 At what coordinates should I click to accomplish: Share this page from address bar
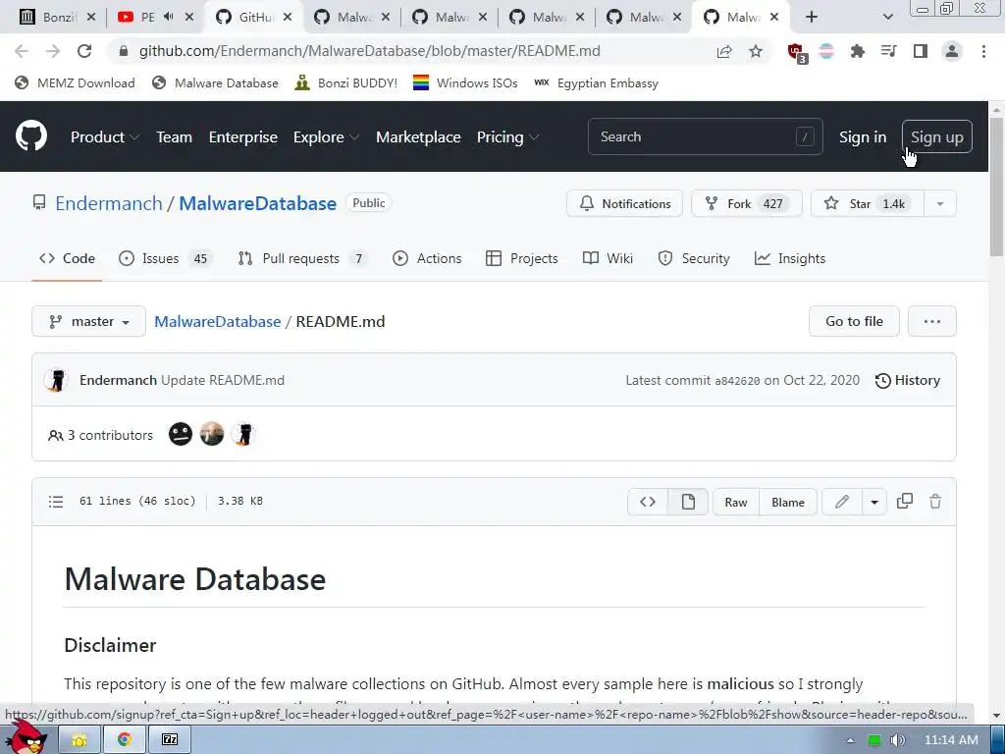pyautogui.click(x=724, y=51)
